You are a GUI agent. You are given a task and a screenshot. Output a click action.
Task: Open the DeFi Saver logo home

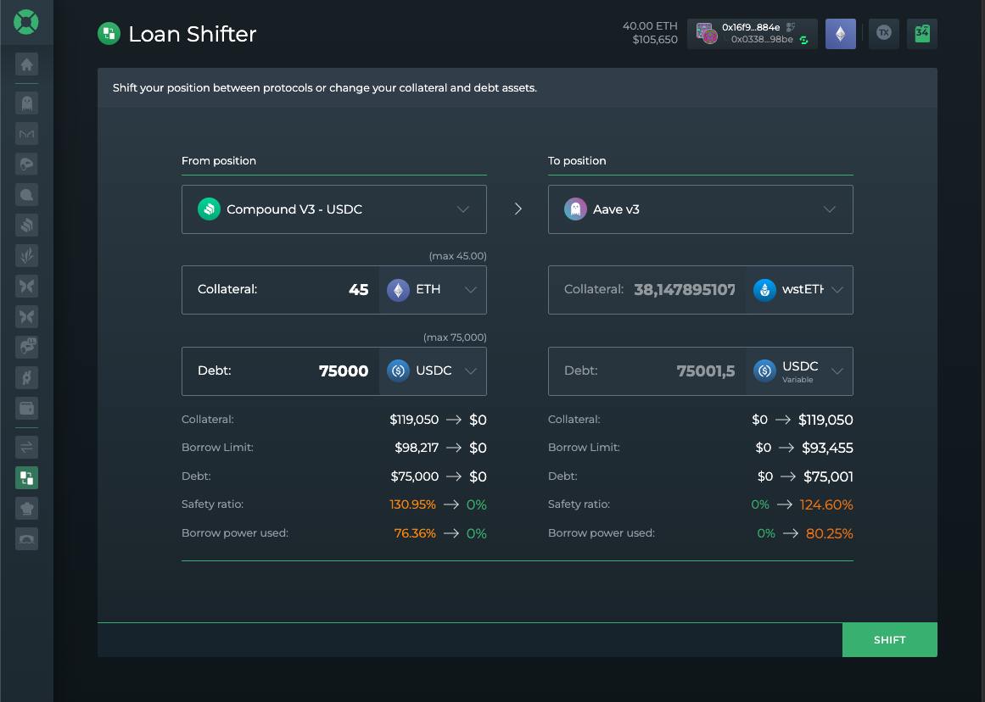[26, 22]
